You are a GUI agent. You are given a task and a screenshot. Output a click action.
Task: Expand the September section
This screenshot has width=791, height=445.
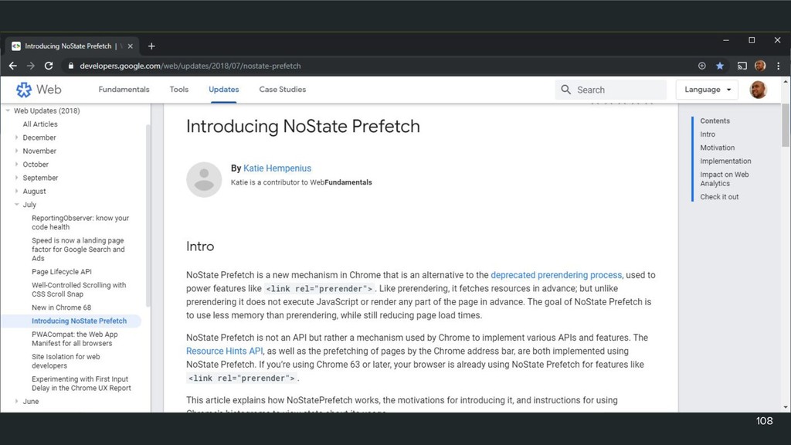click(17, 178)
